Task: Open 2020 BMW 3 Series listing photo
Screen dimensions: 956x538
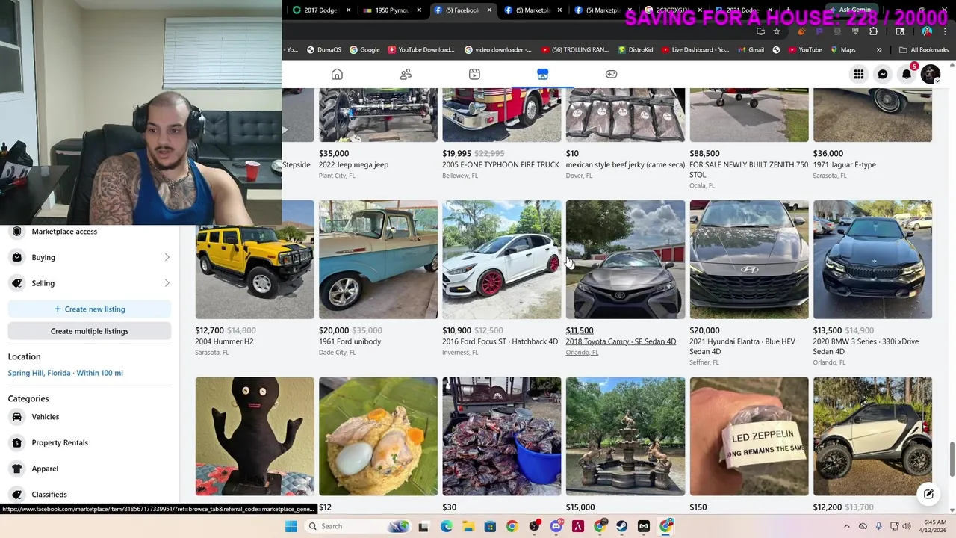Action: click(x=872, y=259)
